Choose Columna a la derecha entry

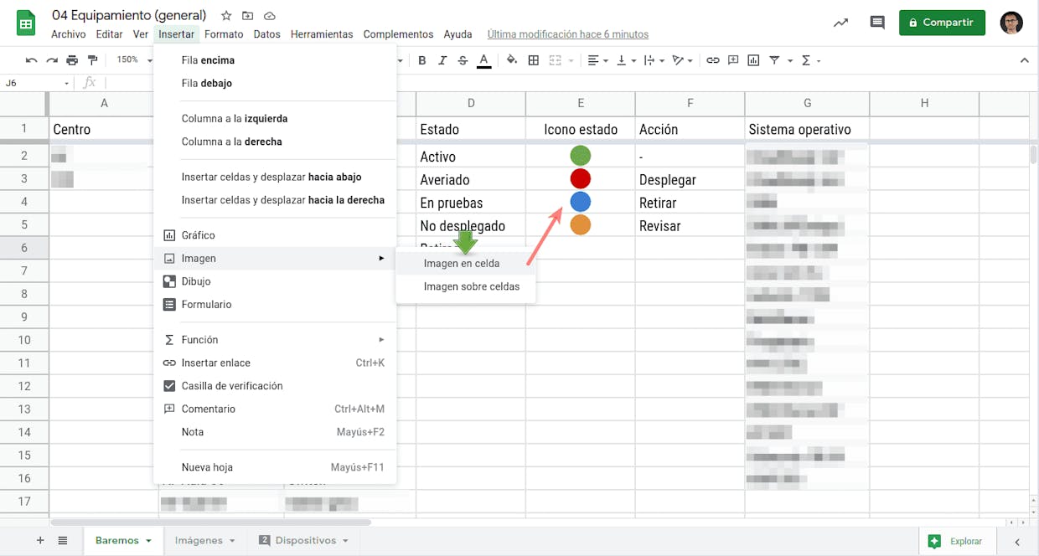[x=275, y=142]
